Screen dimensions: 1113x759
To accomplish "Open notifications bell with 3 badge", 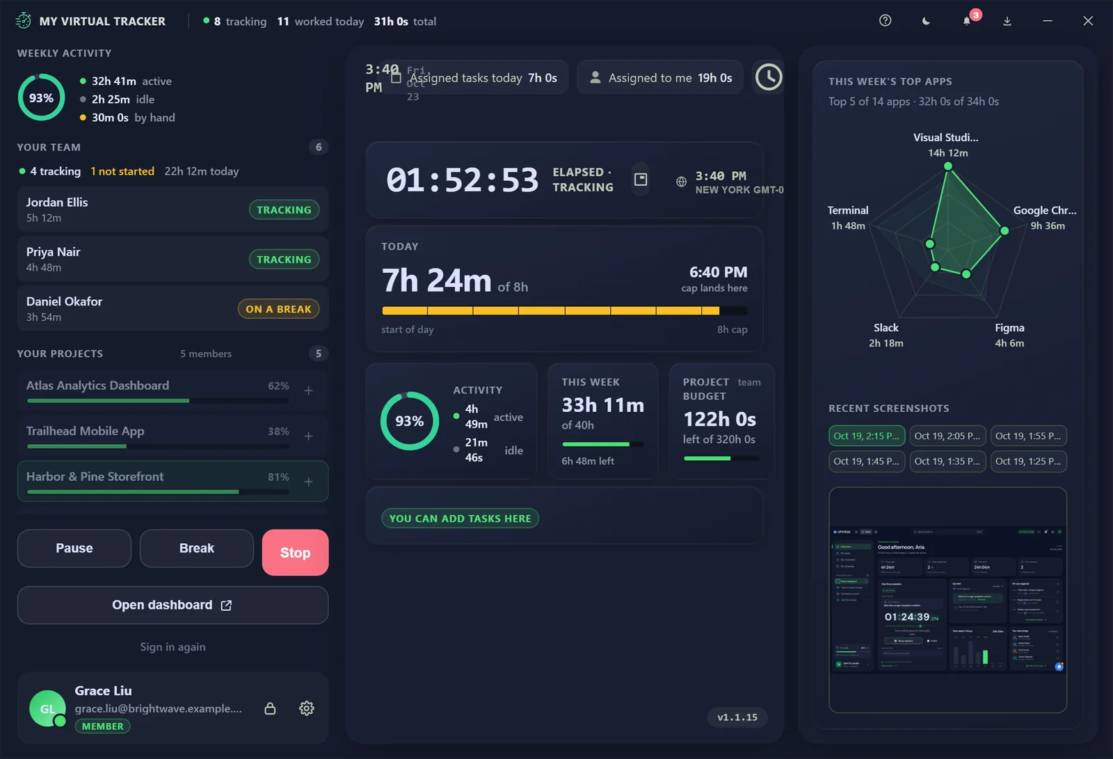I will coord(967,21).
